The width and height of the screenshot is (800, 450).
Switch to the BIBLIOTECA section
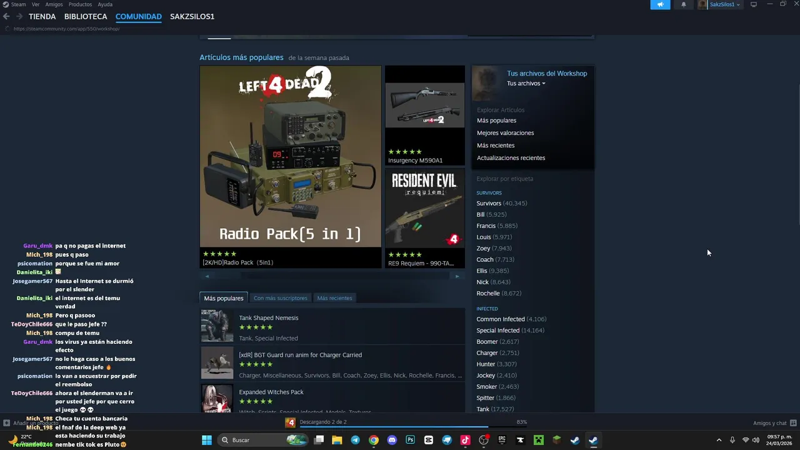click(x=86, y=17)
